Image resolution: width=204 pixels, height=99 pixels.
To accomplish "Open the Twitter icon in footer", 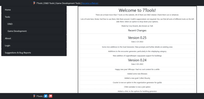I will pyautogui.click(x=46, y=96).
